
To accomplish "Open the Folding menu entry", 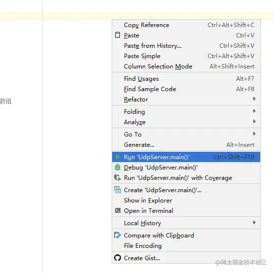I will tap(186, 112).
